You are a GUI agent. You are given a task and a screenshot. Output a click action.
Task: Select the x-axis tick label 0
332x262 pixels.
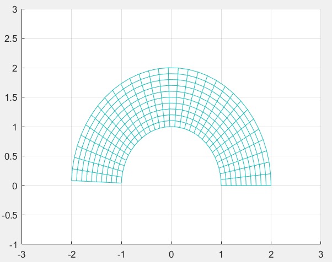click(171, 254)
